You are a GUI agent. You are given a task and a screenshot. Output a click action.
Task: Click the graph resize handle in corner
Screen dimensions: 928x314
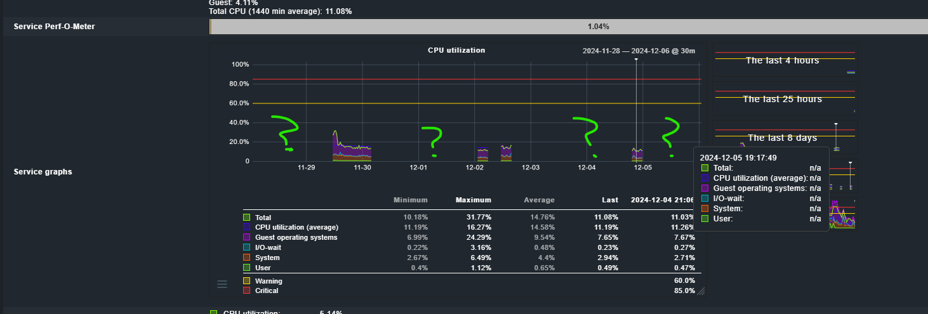coord(701,291)
